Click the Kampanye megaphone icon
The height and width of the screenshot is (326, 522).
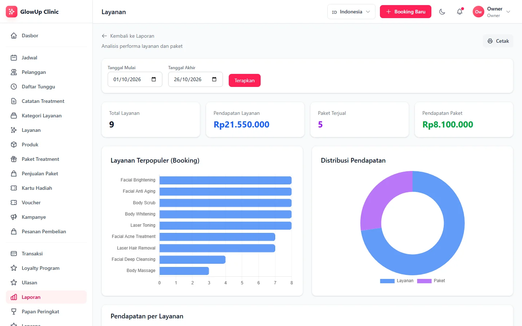point(14,217)
